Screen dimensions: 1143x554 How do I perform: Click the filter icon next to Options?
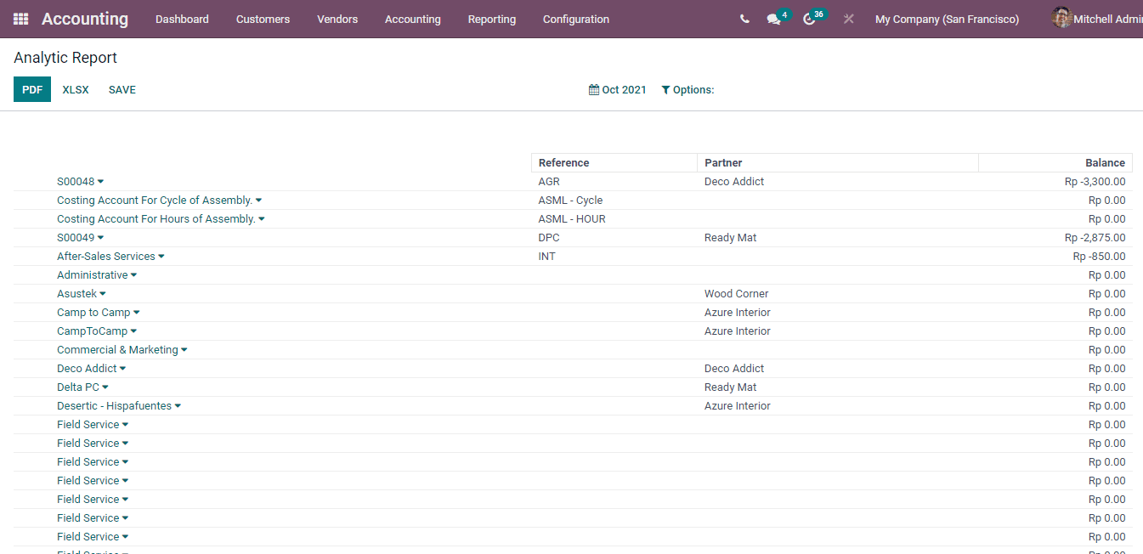point(665,89)
